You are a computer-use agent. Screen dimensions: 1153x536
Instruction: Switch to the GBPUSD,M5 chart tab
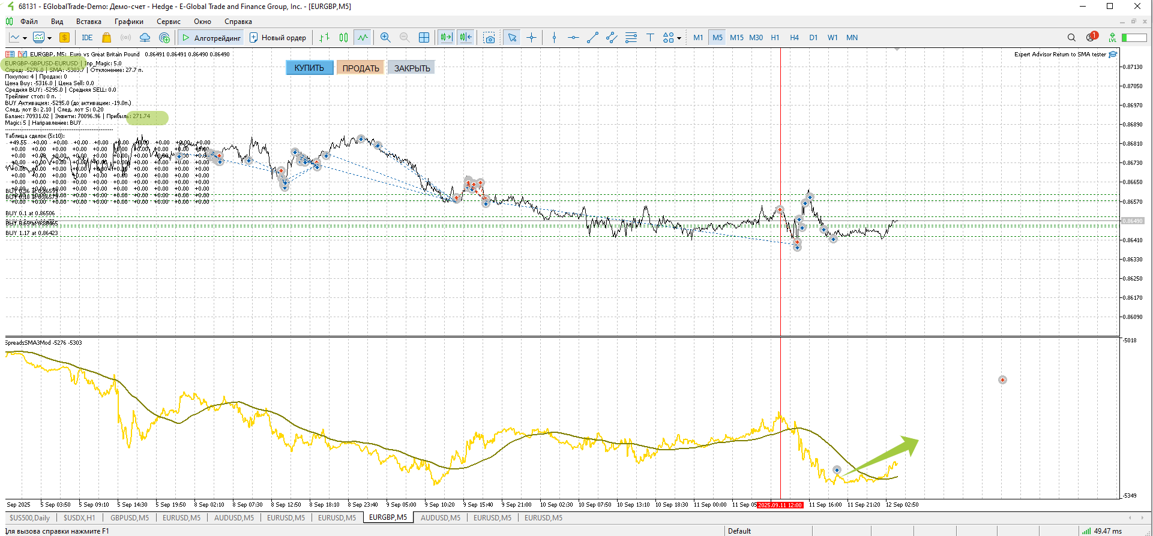click(x=129, y=517)
